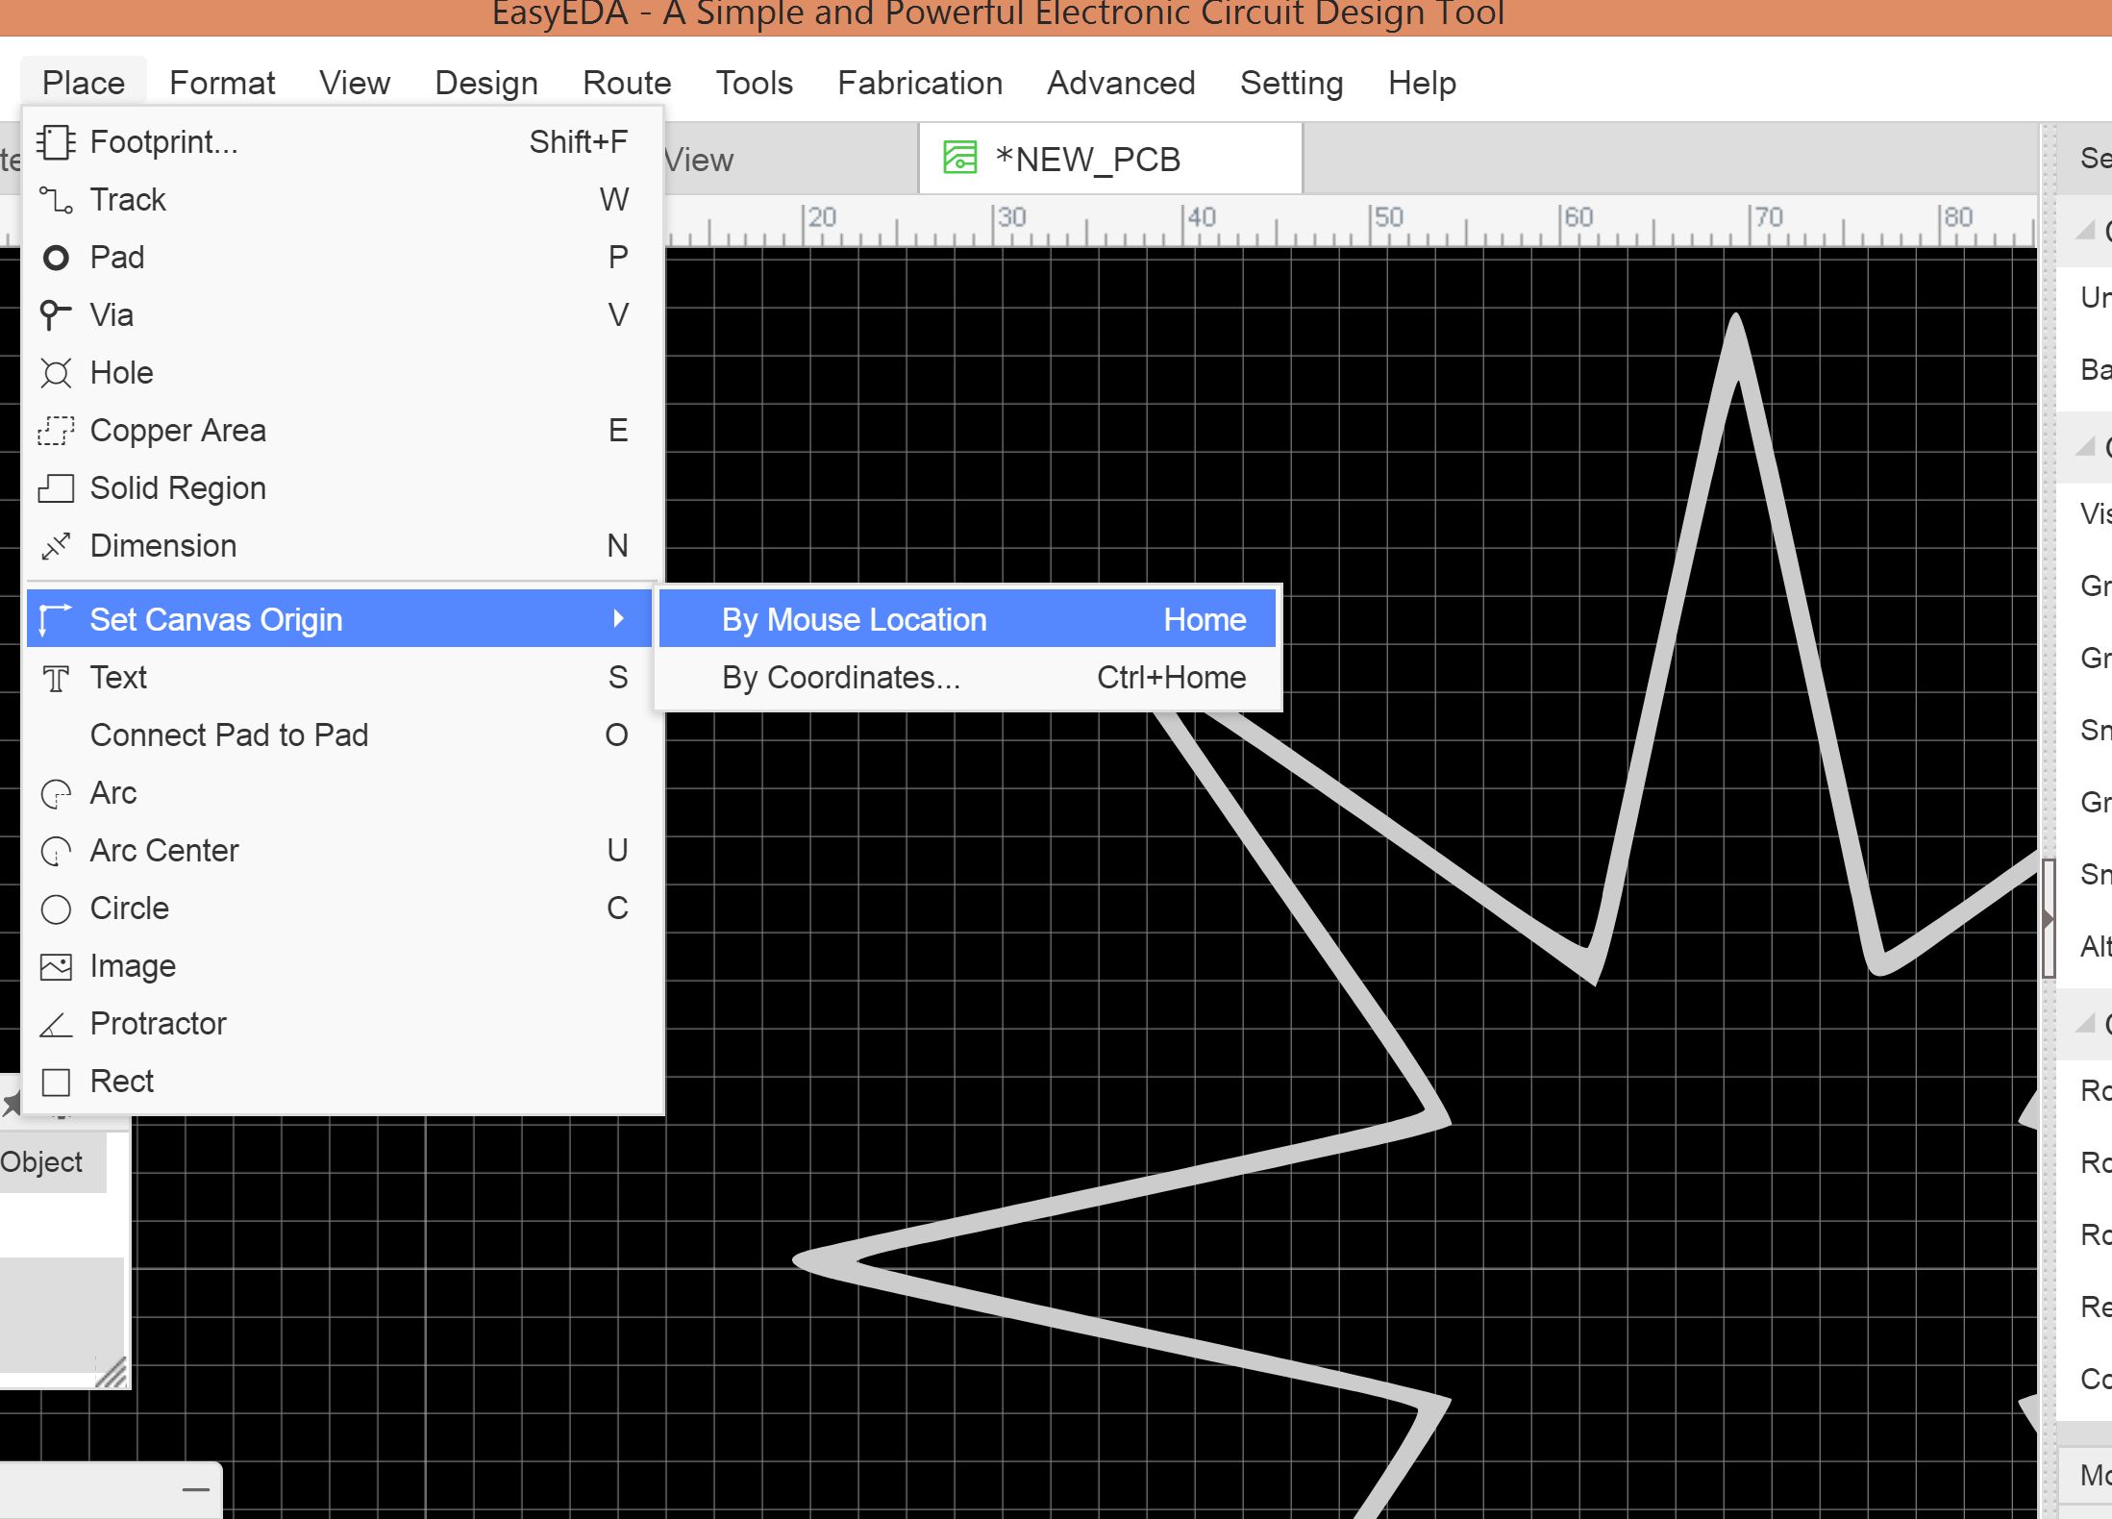Open the Setting menu

[x=1291, y=83]
